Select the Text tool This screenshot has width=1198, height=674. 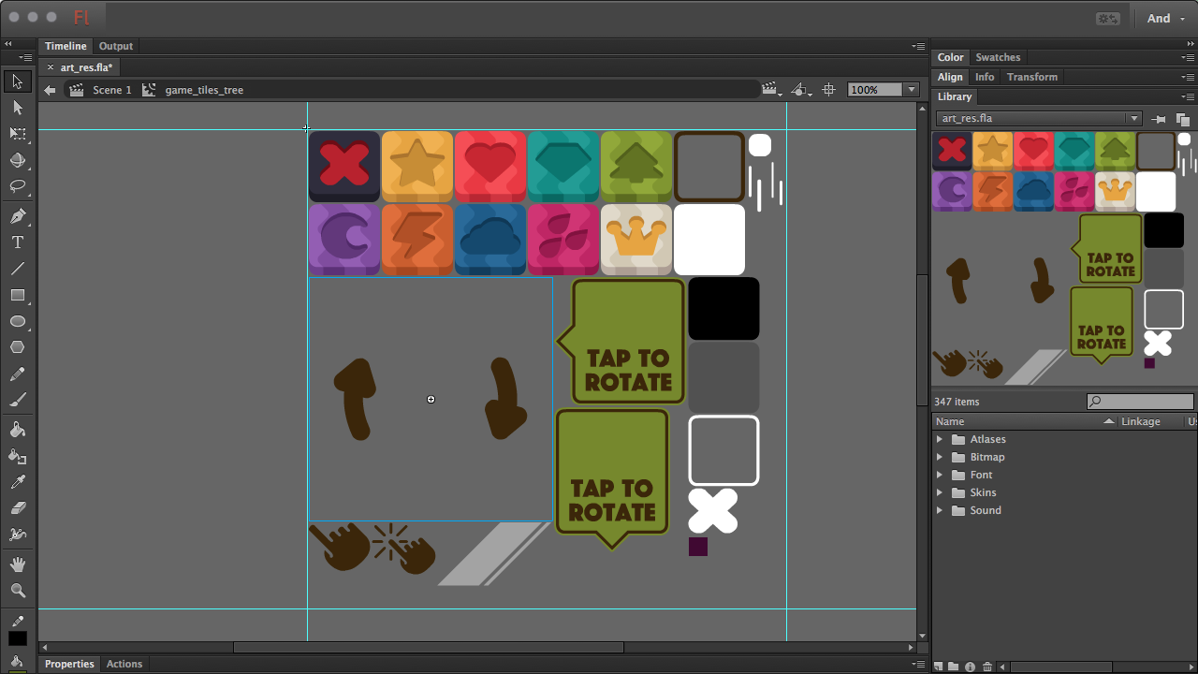click(x=16, y=242)
